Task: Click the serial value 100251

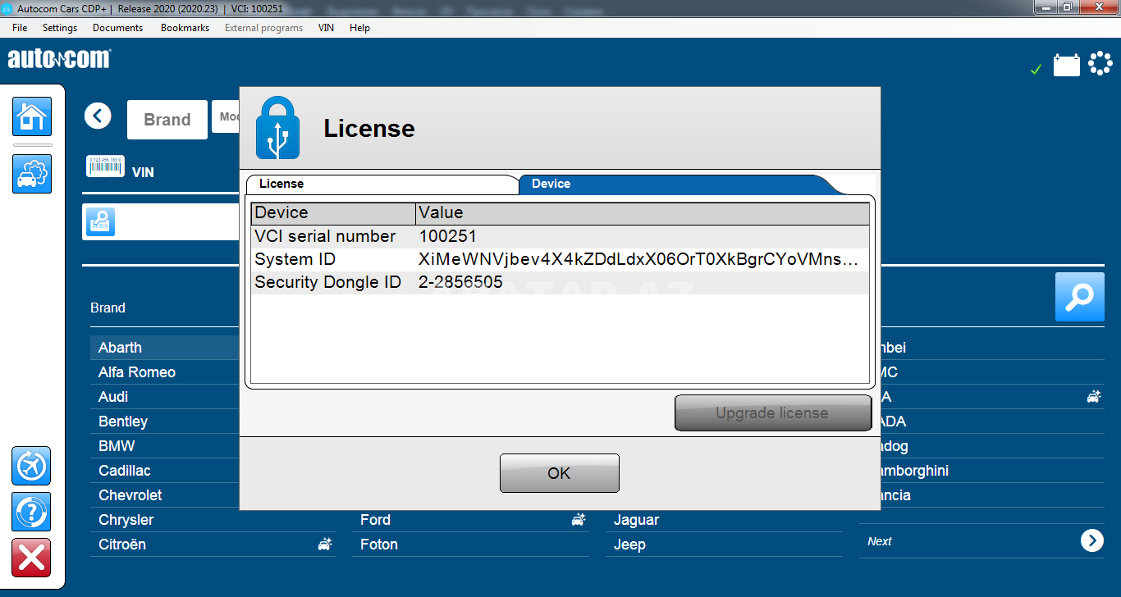Action: tap(447, 236)
